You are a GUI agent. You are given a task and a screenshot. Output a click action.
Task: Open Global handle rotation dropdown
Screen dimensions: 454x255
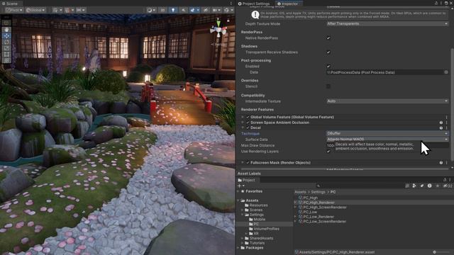[35, 10]
